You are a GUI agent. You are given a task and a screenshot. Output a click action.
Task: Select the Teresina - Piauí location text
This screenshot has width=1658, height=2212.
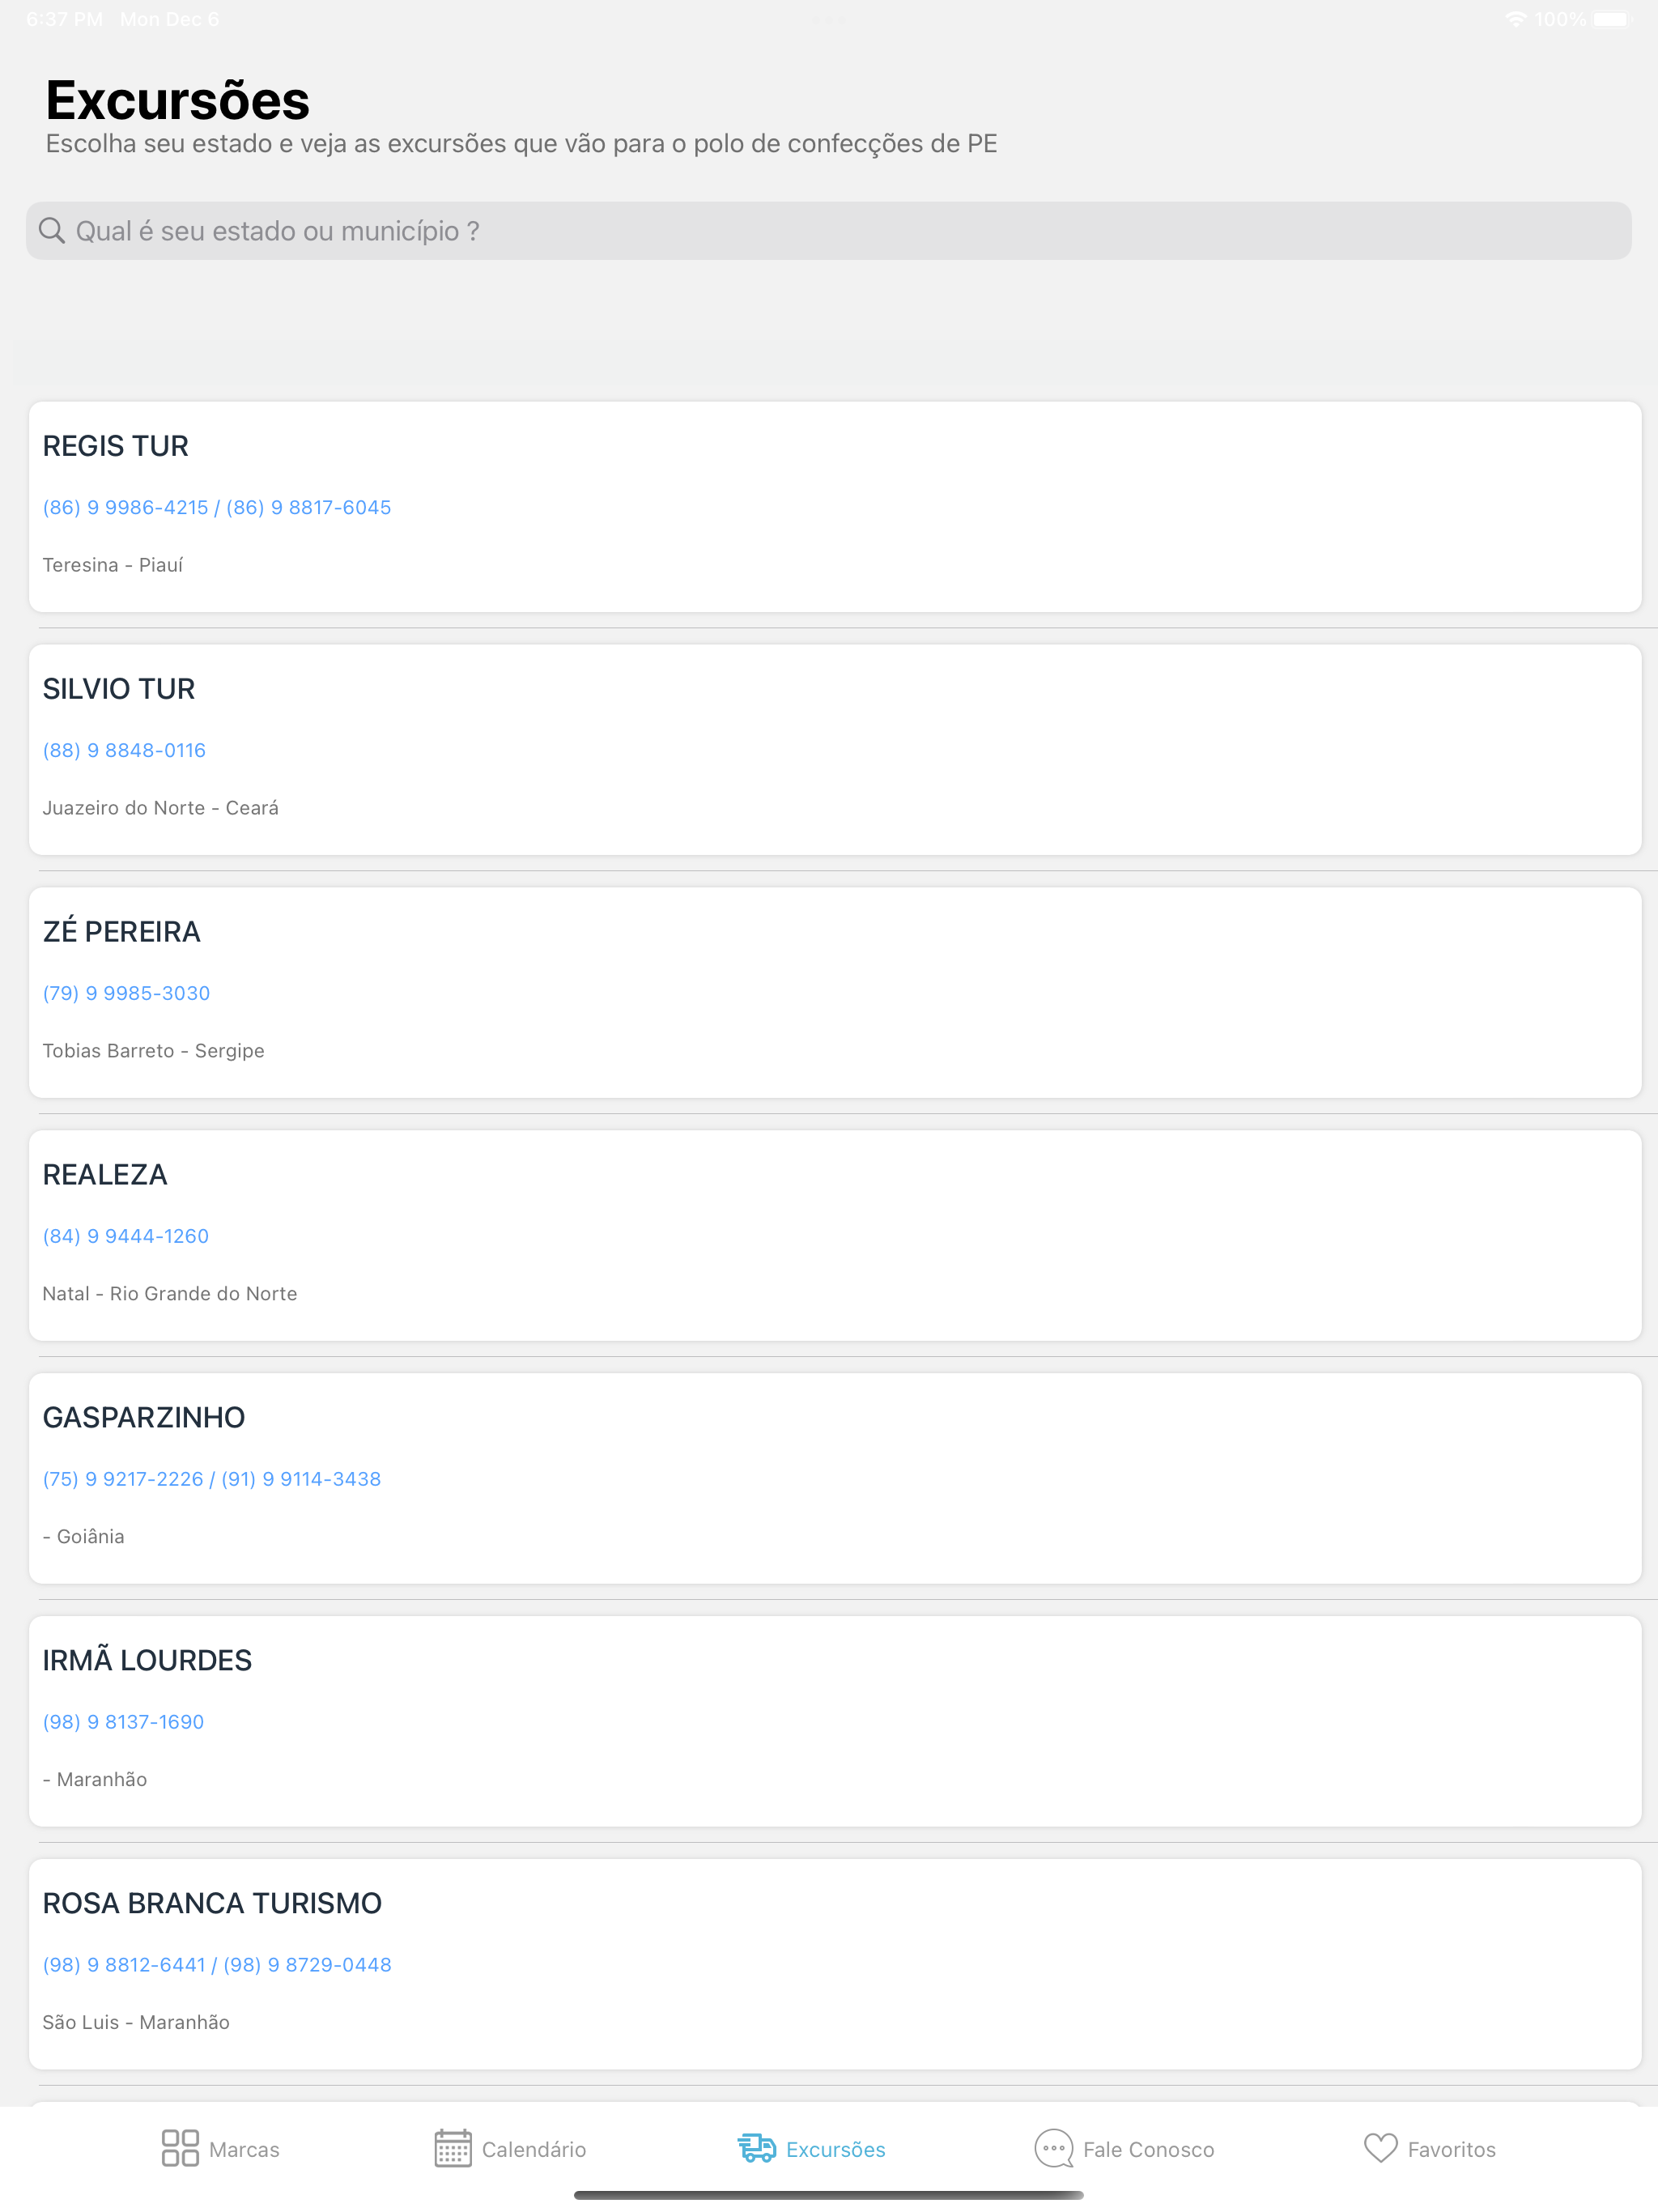[x=113, y=565]
